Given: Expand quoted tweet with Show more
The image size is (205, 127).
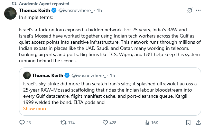Looking at the screenshot, I should tap(35, 108).
